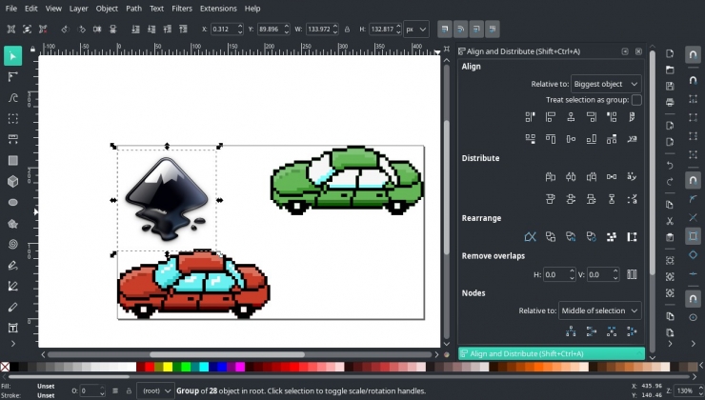Open the Extensions menu
The image size is (705, 400).
tap(218, 9)
